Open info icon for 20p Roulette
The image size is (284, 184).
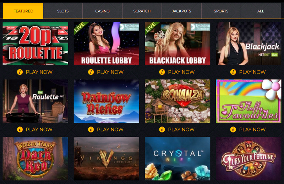point(20,72)
